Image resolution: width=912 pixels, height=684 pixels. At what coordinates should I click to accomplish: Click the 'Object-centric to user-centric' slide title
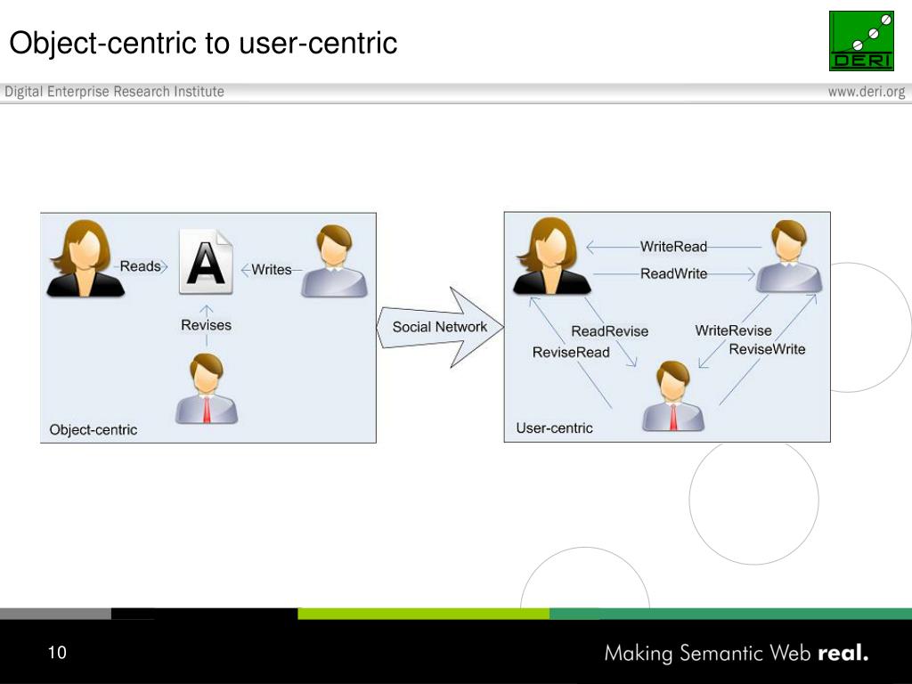pos(203,43)
